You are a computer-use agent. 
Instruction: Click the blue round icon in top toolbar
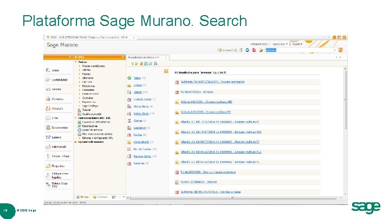tap(247, 50)
